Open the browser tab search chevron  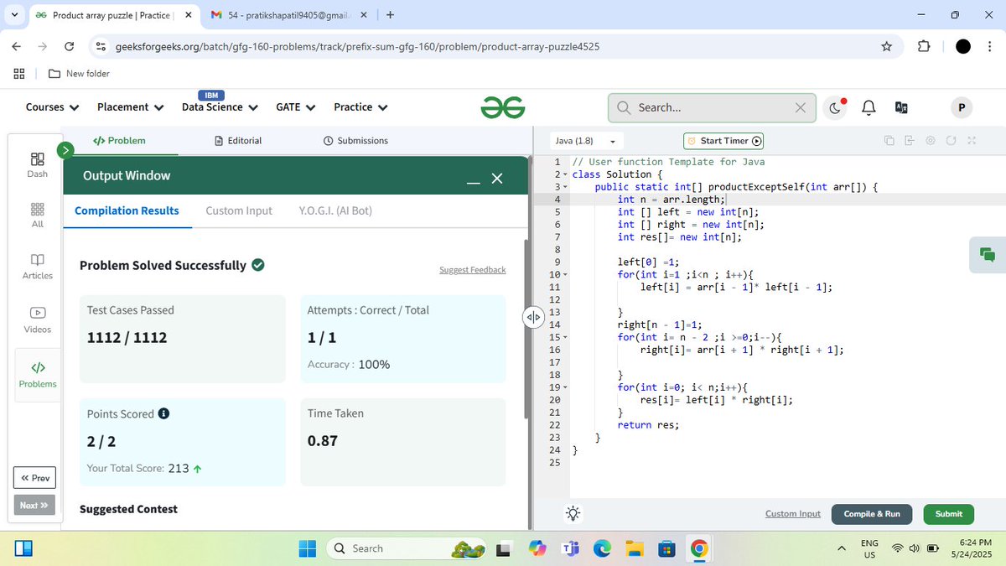[14, 14]
